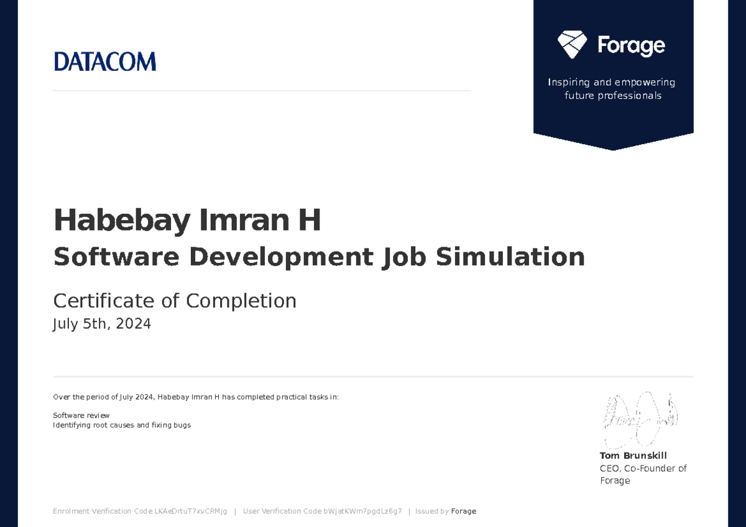Click the Datacom logo

tap(105, 61)
